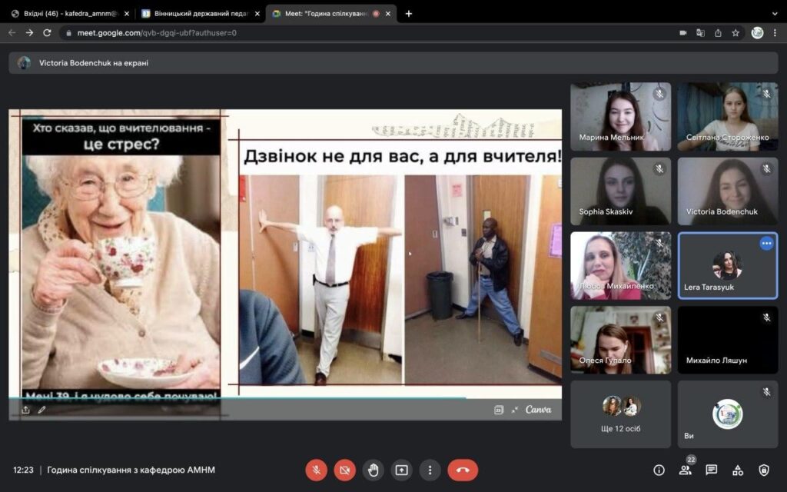
Task: Go forward in browser history
Action: pos(30,32)
